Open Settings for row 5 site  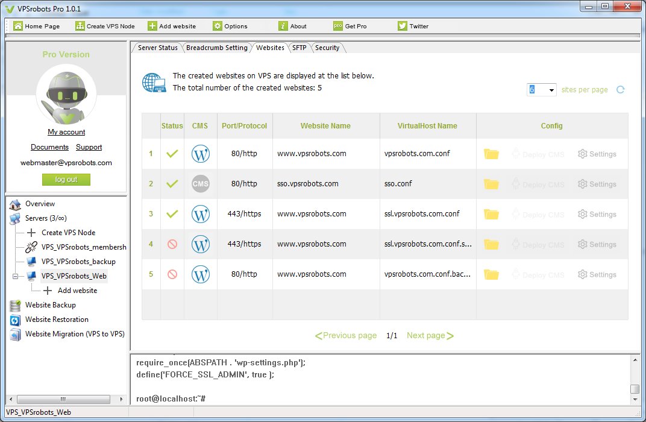[x=597, y=274]
